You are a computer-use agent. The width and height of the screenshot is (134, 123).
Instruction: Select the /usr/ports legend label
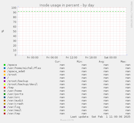coord(15,94)
